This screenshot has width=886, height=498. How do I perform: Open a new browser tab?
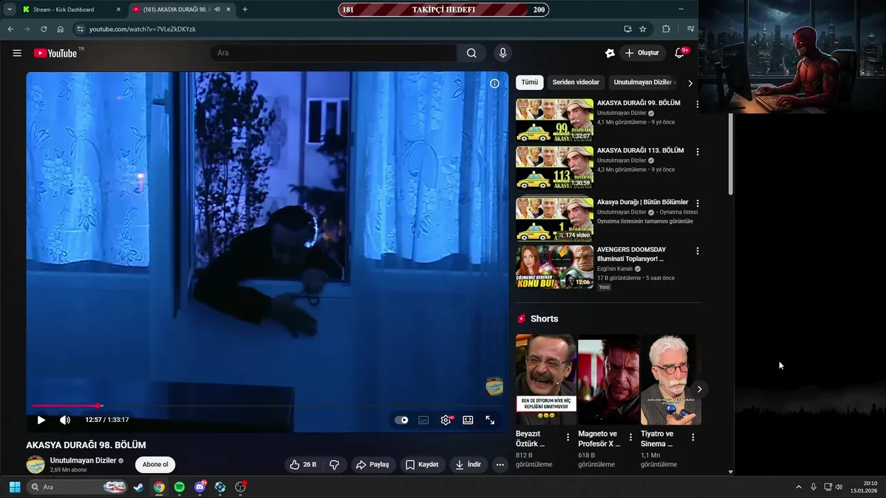tap(245, 10)
